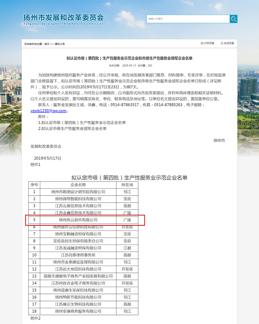Click 江苏民泰律师事务所 table cell
Image resolution: width=259 pixels, height=324 pixels.
[78, 255]
